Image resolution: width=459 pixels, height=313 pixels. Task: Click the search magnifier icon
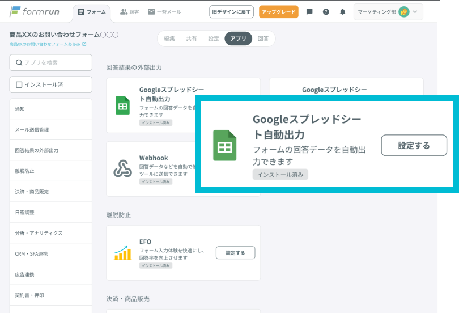coord(19,62)
